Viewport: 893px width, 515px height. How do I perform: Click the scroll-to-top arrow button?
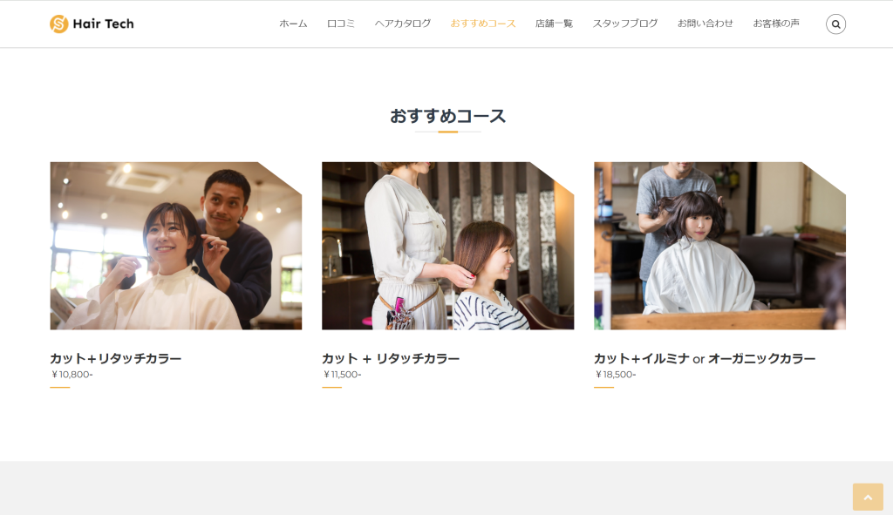coord(867,497)
